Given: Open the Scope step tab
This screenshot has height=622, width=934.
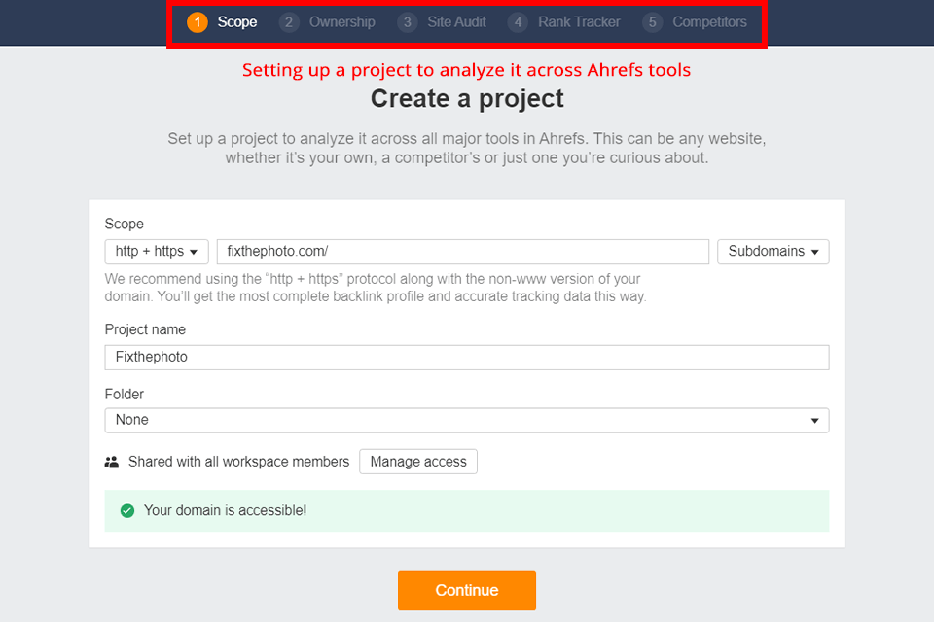Looking at the screenshot, I should click(x=237, y=22).
